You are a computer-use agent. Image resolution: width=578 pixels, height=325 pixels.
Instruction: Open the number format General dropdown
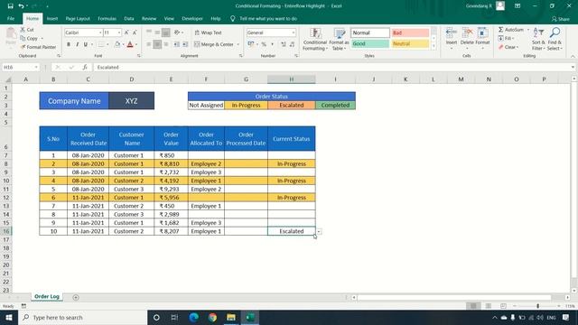[x=294, y=32]
